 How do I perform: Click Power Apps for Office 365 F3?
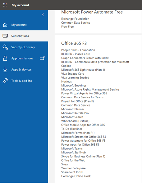pyautogui.click(x=80, y=145)
